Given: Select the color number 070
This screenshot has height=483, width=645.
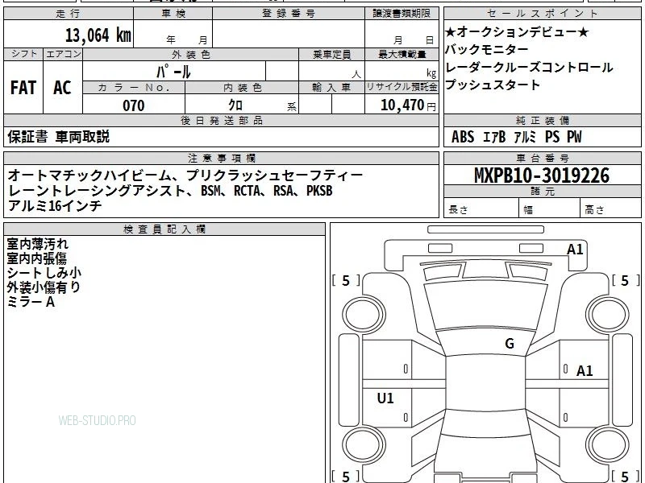Looking at the screenshot, I should coord(134,105).
